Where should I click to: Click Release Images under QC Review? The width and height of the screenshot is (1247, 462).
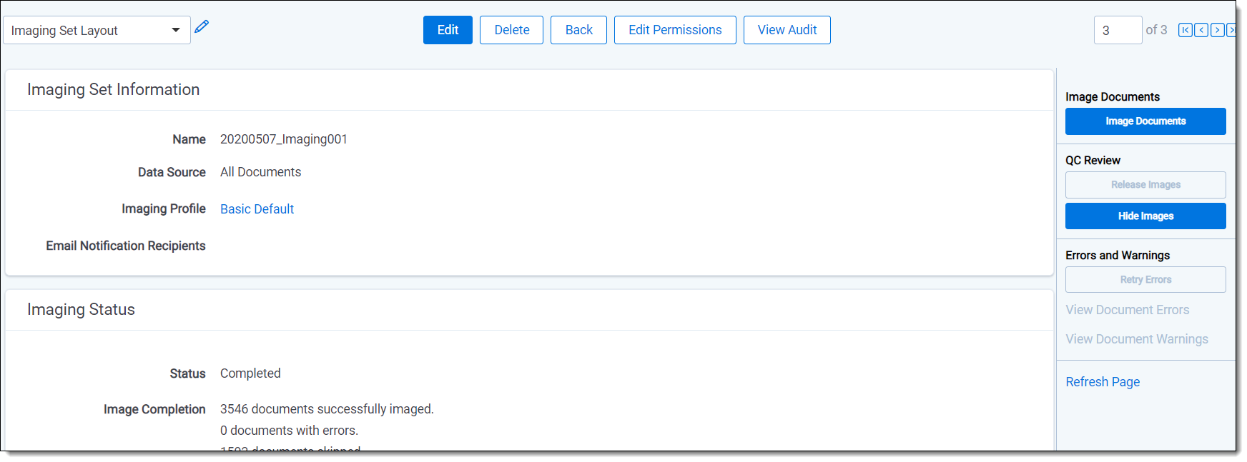(x=1145, y=185)
